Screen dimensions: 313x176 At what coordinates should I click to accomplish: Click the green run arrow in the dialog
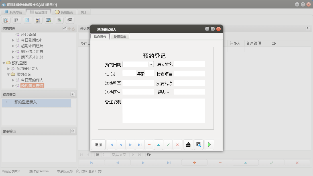click(x=209, y=144)
